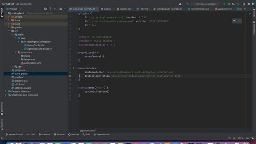
Task: Expand External Libraries node
Action: coord(6,92)
